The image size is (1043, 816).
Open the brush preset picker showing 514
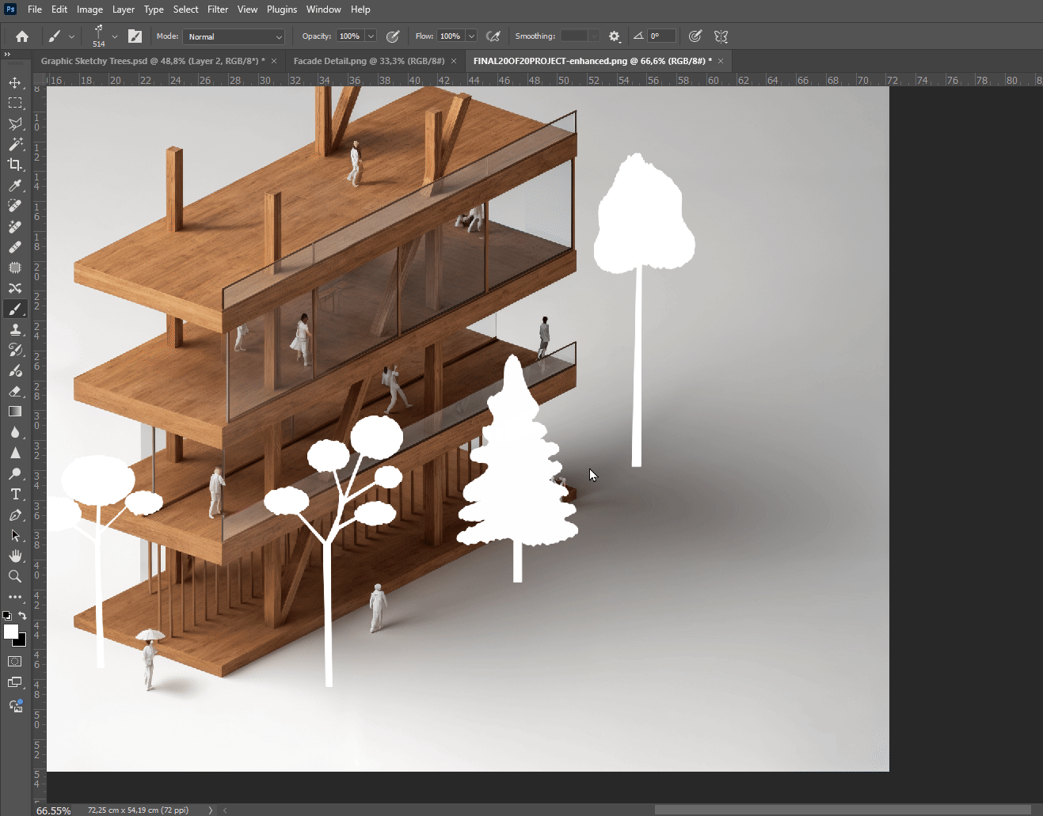(x=99, y=36)
